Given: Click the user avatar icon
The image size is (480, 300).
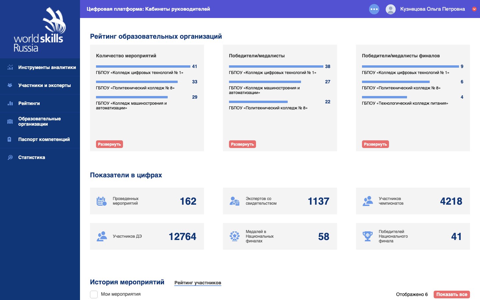Looking at the screenshot, I should coord(390,9).
